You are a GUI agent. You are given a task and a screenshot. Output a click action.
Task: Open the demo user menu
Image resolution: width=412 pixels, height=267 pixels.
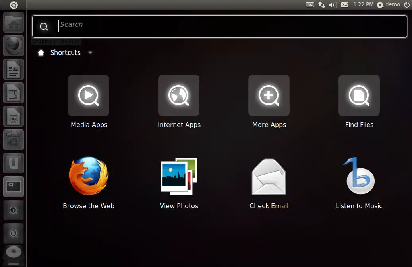pos(389,5)
